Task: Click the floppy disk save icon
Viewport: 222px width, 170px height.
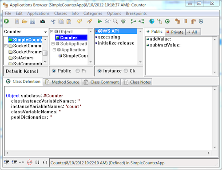Action: tap(32, 21)
